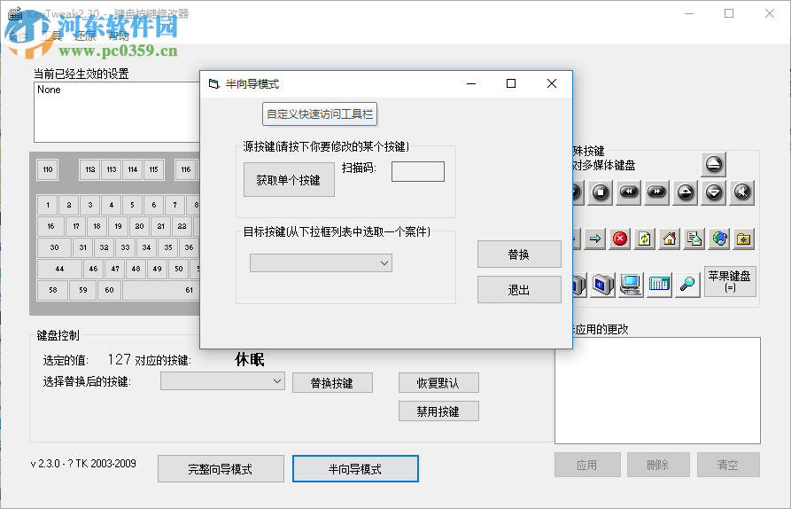
Task: Click the volume up multimedia key
Action: coord(685,192)
